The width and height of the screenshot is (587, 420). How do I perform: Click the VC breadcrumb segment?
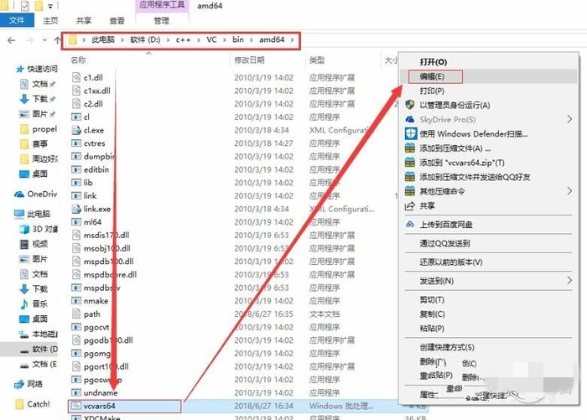(211, 39)
